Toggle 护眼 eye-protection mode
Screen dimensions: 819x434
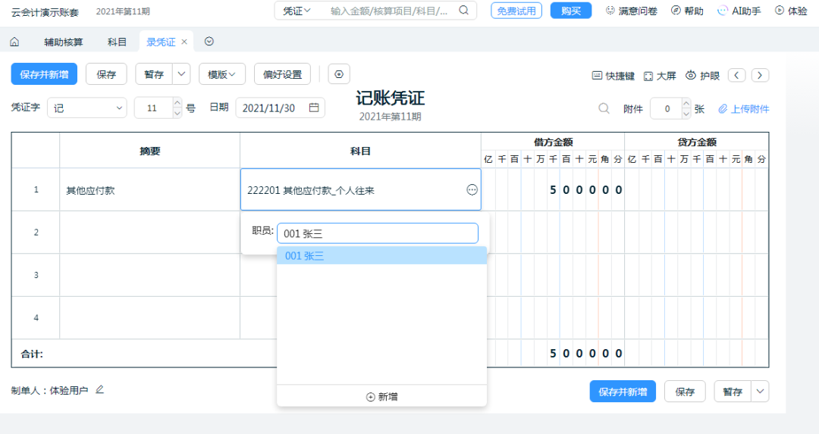coord(702,76)
